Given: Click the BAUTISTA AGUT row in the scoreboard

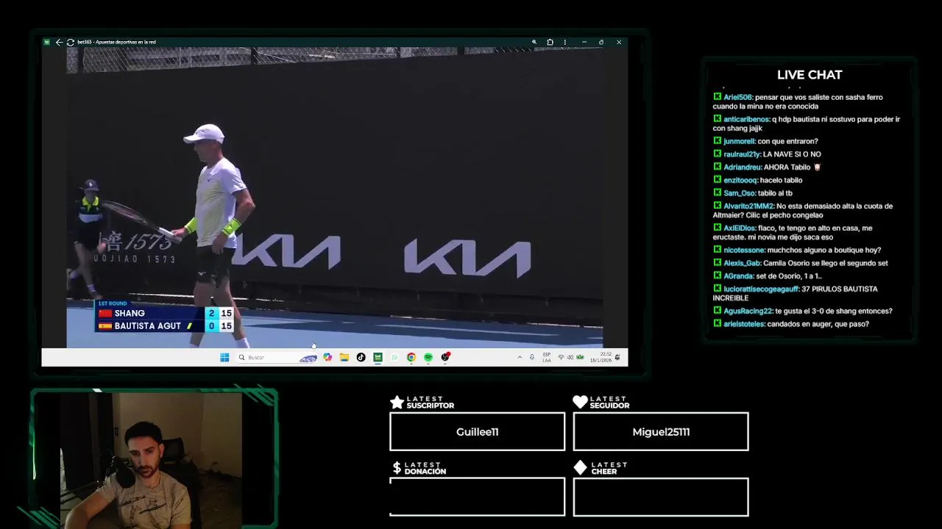Looking at the screenshot, I should [166, 325].
